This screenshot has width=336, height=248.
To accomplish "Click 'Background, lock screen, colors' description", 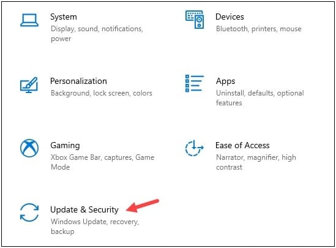I will point(102,93).
